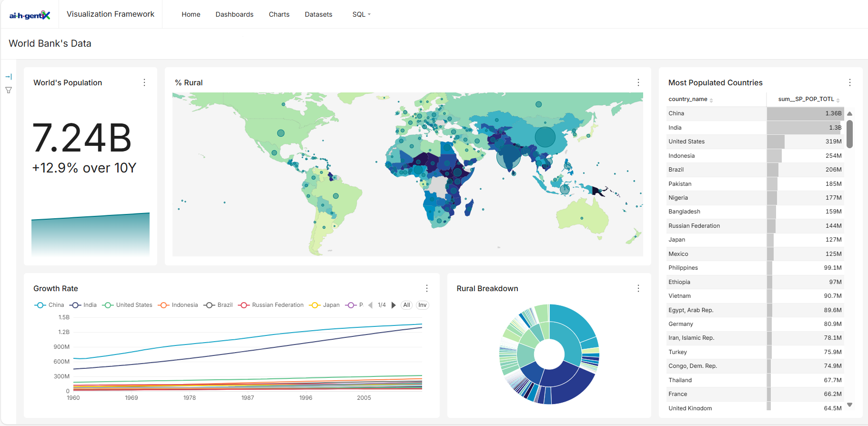Toggle the truncated purple P legend entry

coord(354,305)
